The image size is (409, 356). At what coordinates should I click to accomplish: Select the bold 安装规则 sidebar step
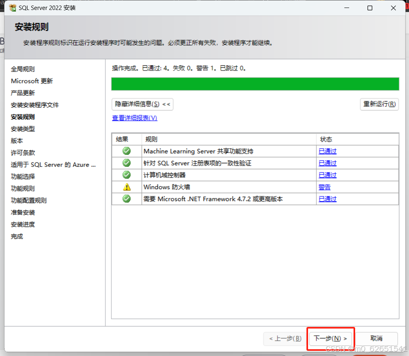coord(23,117)
